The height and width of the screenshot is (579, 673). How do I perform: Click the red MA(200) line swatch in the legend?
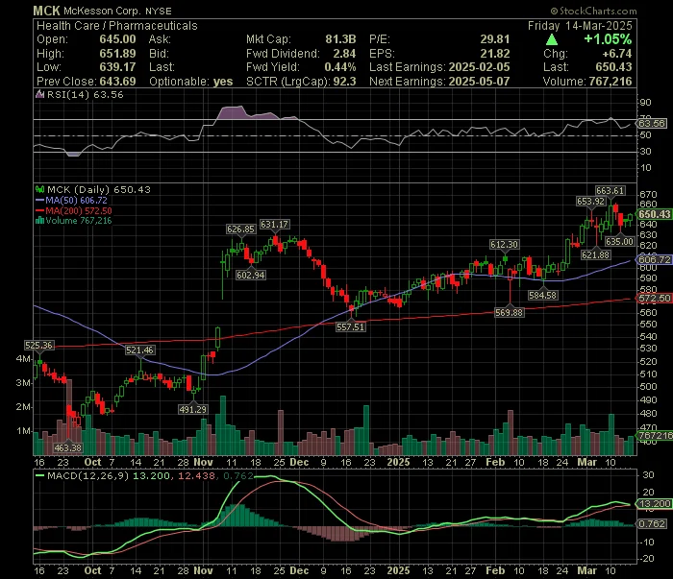[40, 211]
